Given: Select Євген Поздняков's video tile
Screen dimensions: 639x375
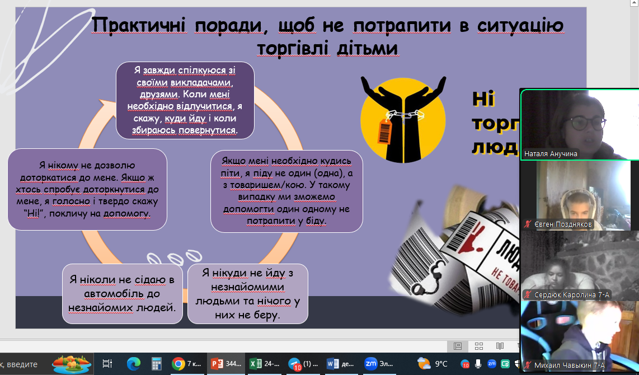Looking at the screenshot, I should pyautogui.click(x=580, y=196).
